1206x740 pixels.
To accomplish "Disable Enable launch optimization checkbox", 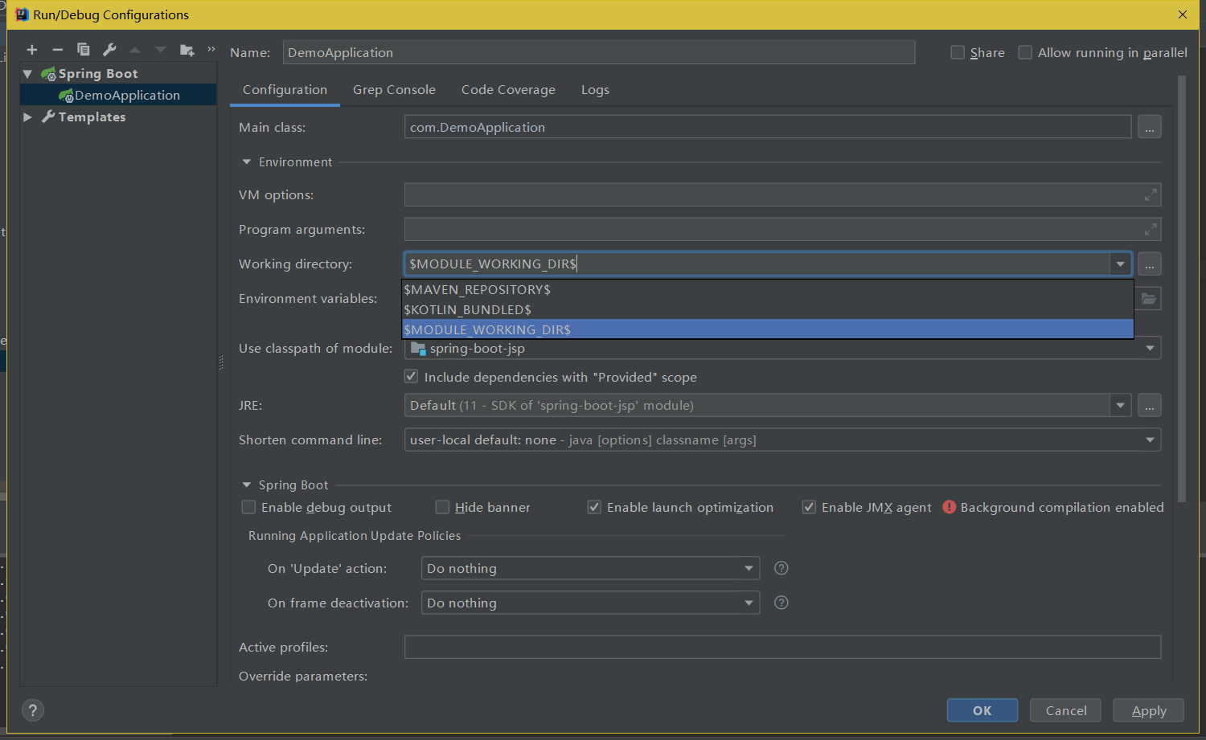I will [x=594, y=507].
